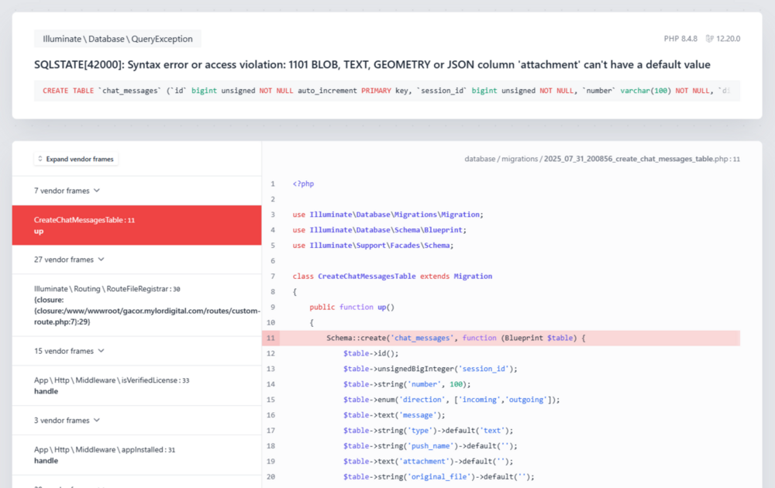Expand the 7 vendor frames group
Screen dimensions: 775x488
[67, 191]
